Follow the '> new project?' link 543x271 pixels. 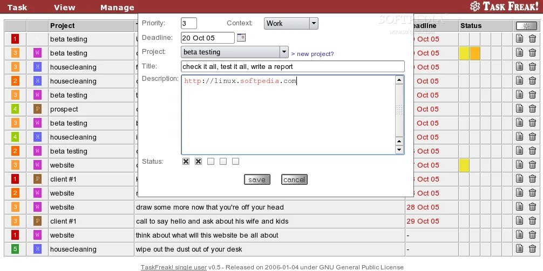click(x=313, y=54)
